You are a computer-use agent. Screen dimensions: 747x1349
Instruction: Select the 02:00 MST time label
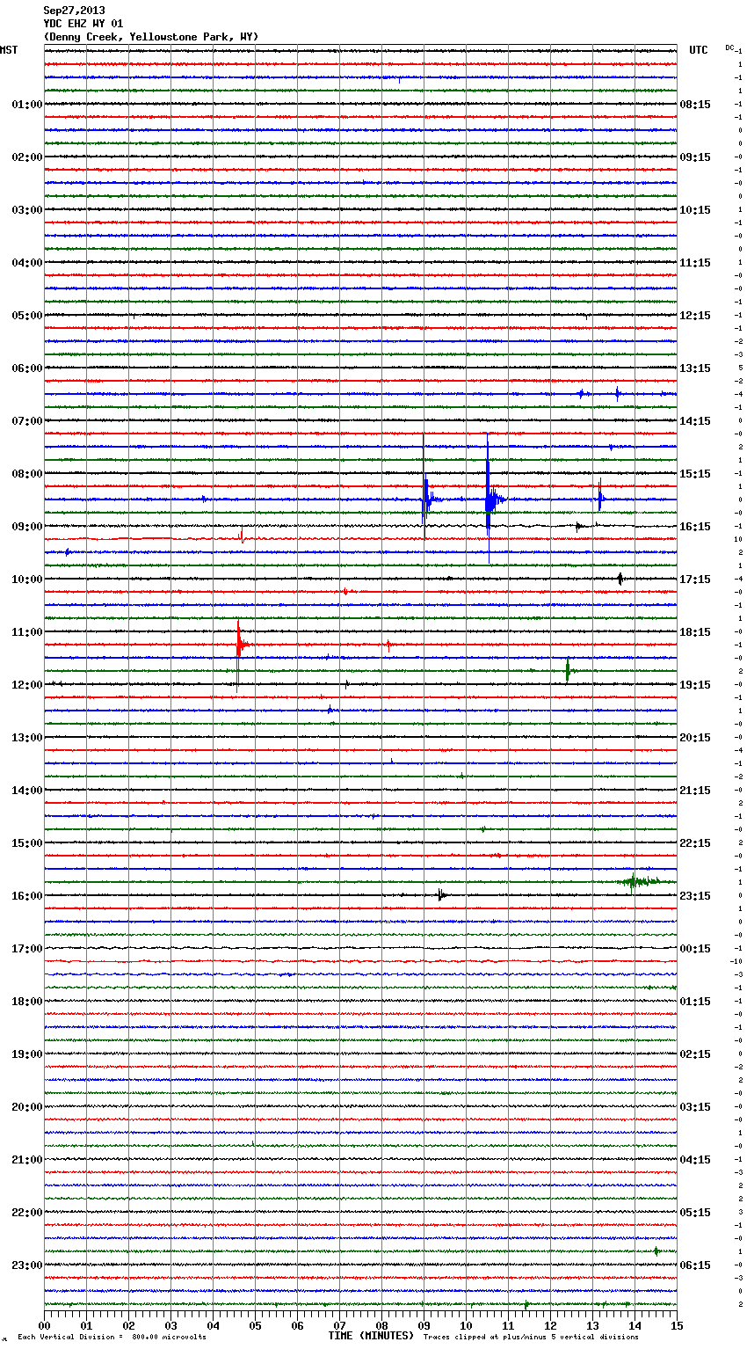27,157
